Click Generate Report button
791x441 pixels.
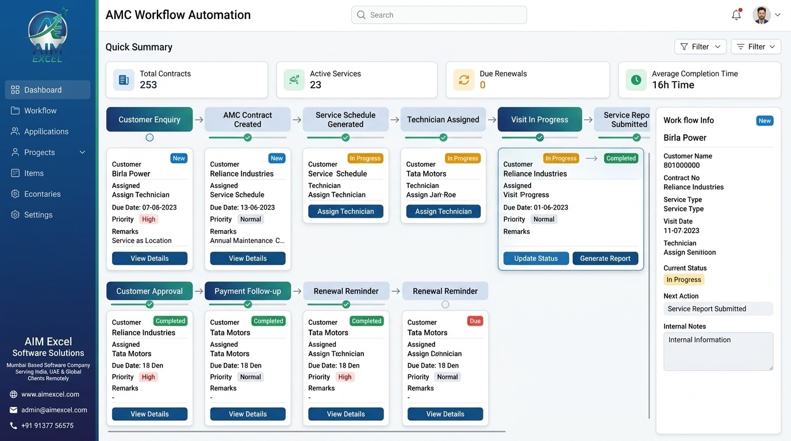(605, 258)
